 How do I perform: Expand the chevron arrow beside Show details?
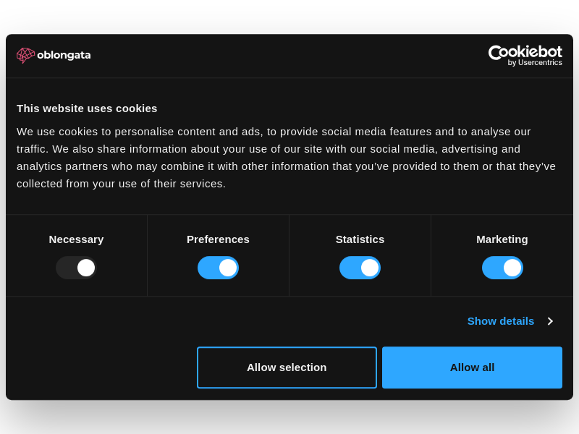point(550,321)
